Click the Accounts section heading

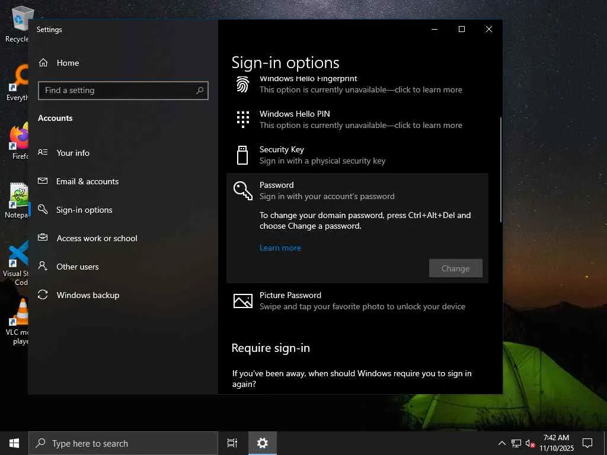tap(55, 118)
